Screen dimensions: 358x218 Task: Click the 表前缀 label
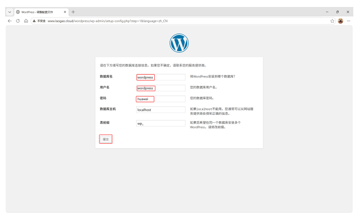(x=104, y=123)
